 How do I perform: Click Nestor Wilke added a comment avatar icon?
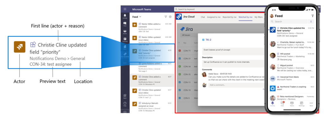134,25
